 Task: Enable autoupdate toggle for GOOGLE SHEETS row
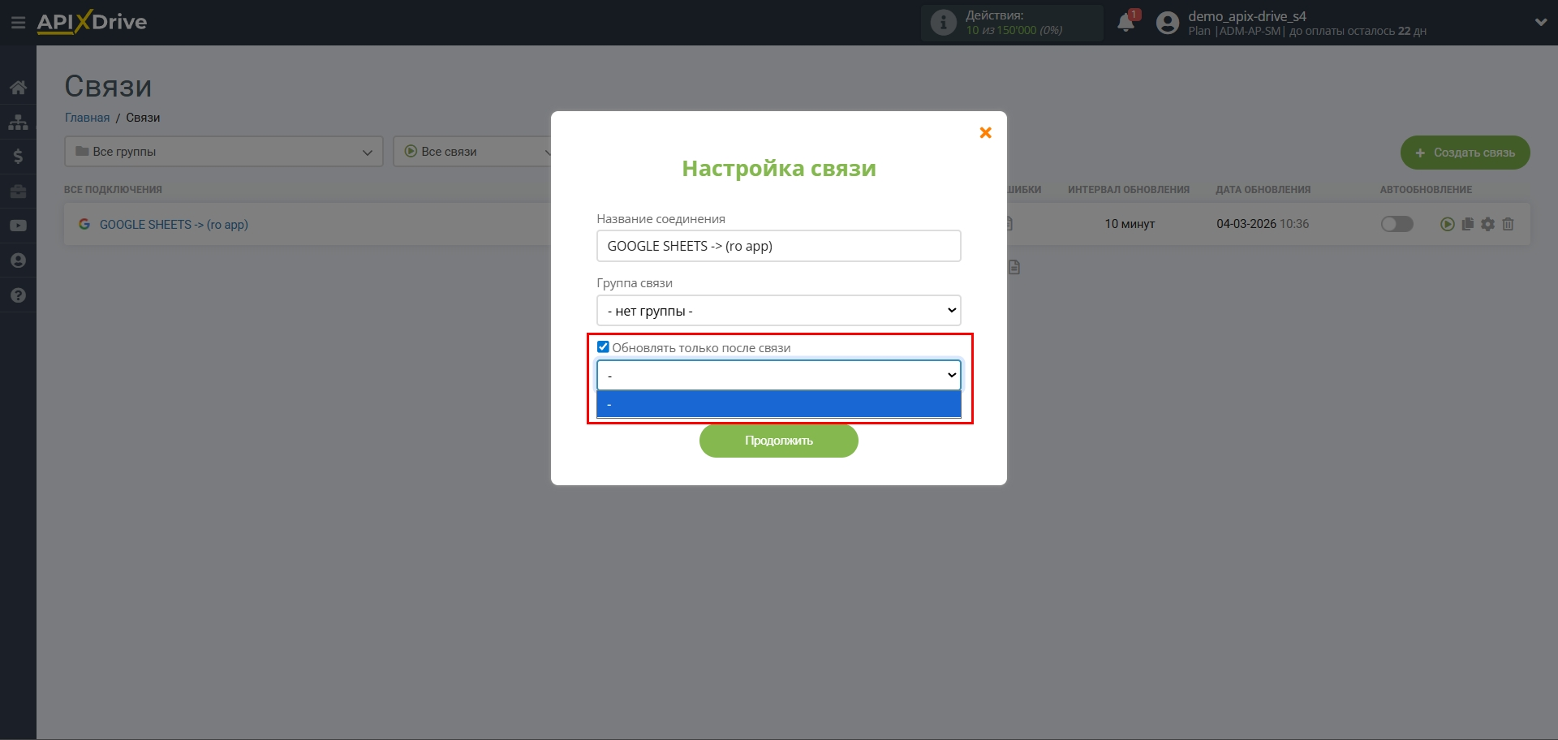[1397, 224]
